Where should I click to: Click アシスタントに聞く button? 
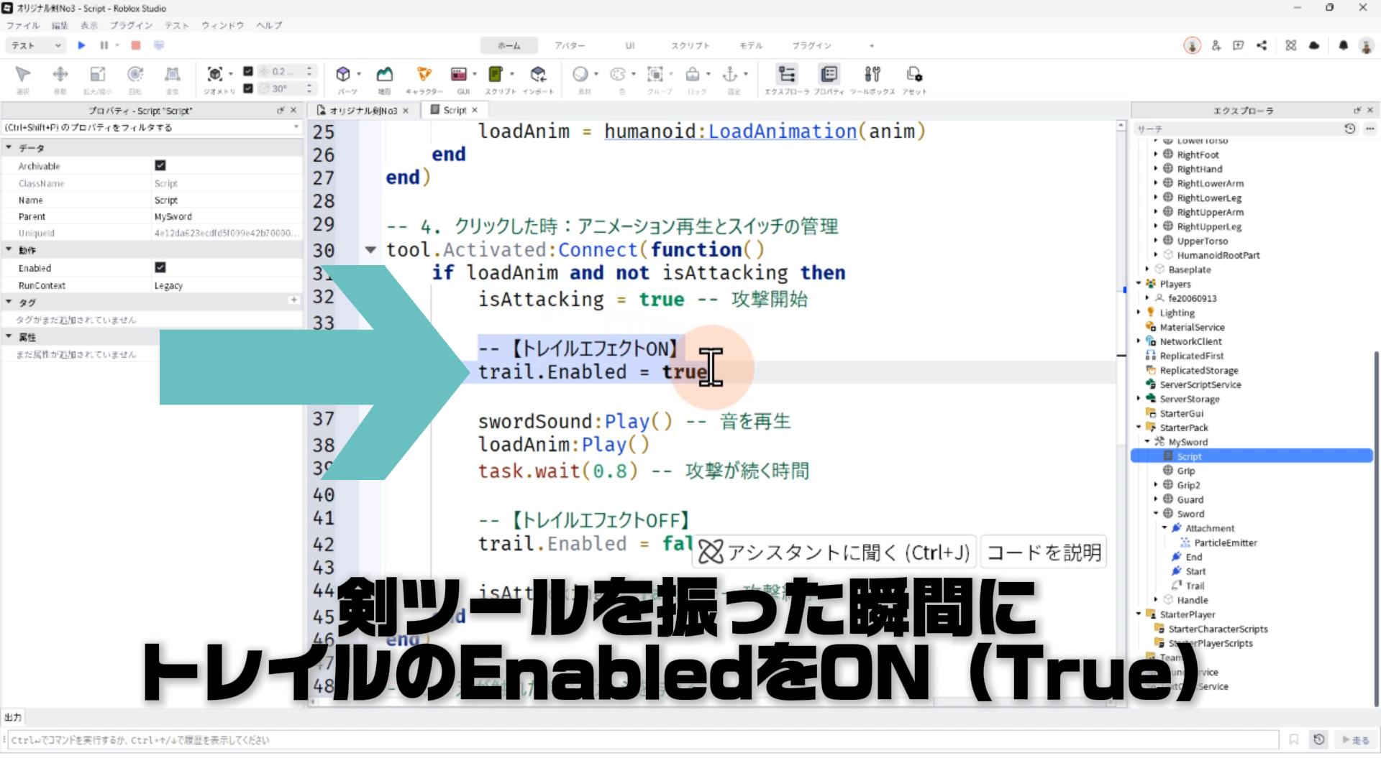pyautogui.click(x=834, y=553)
